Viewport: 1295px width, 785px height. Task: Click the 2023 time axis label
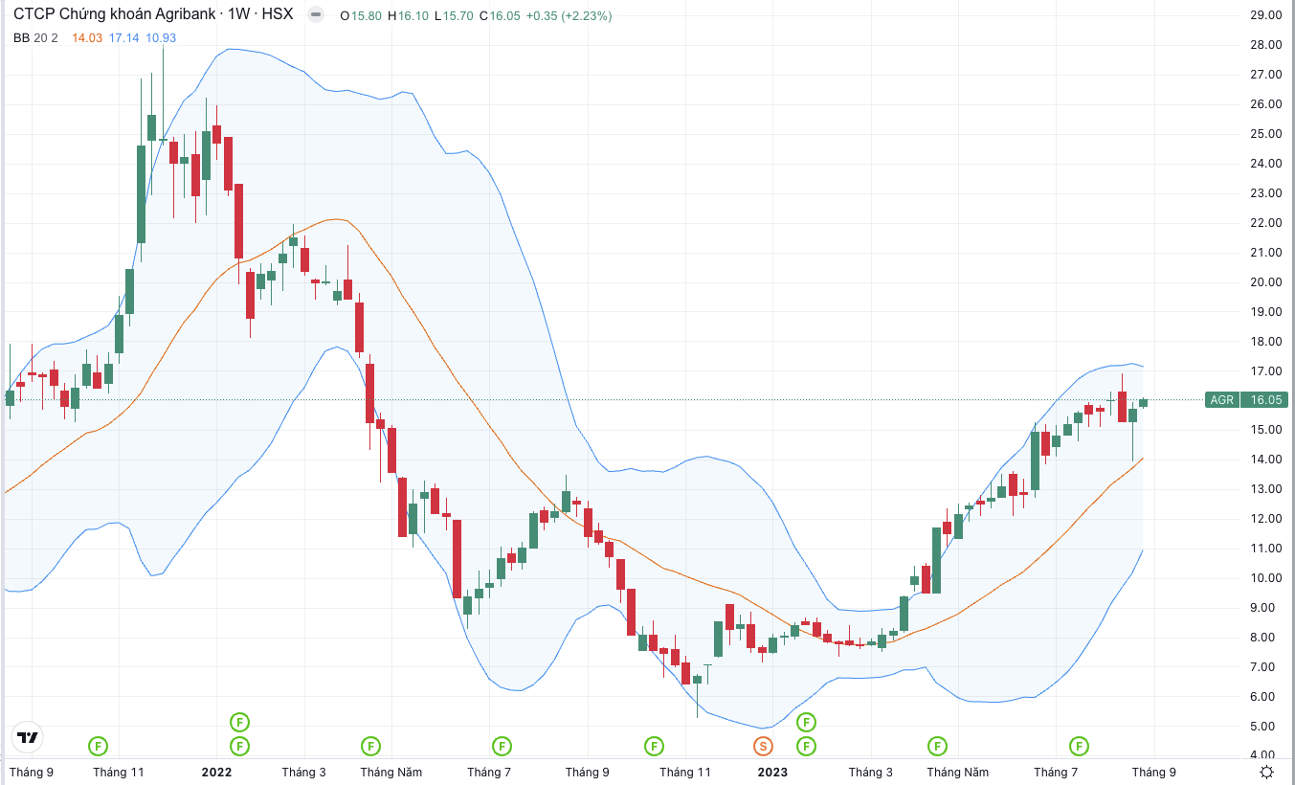tap(772, 772)
